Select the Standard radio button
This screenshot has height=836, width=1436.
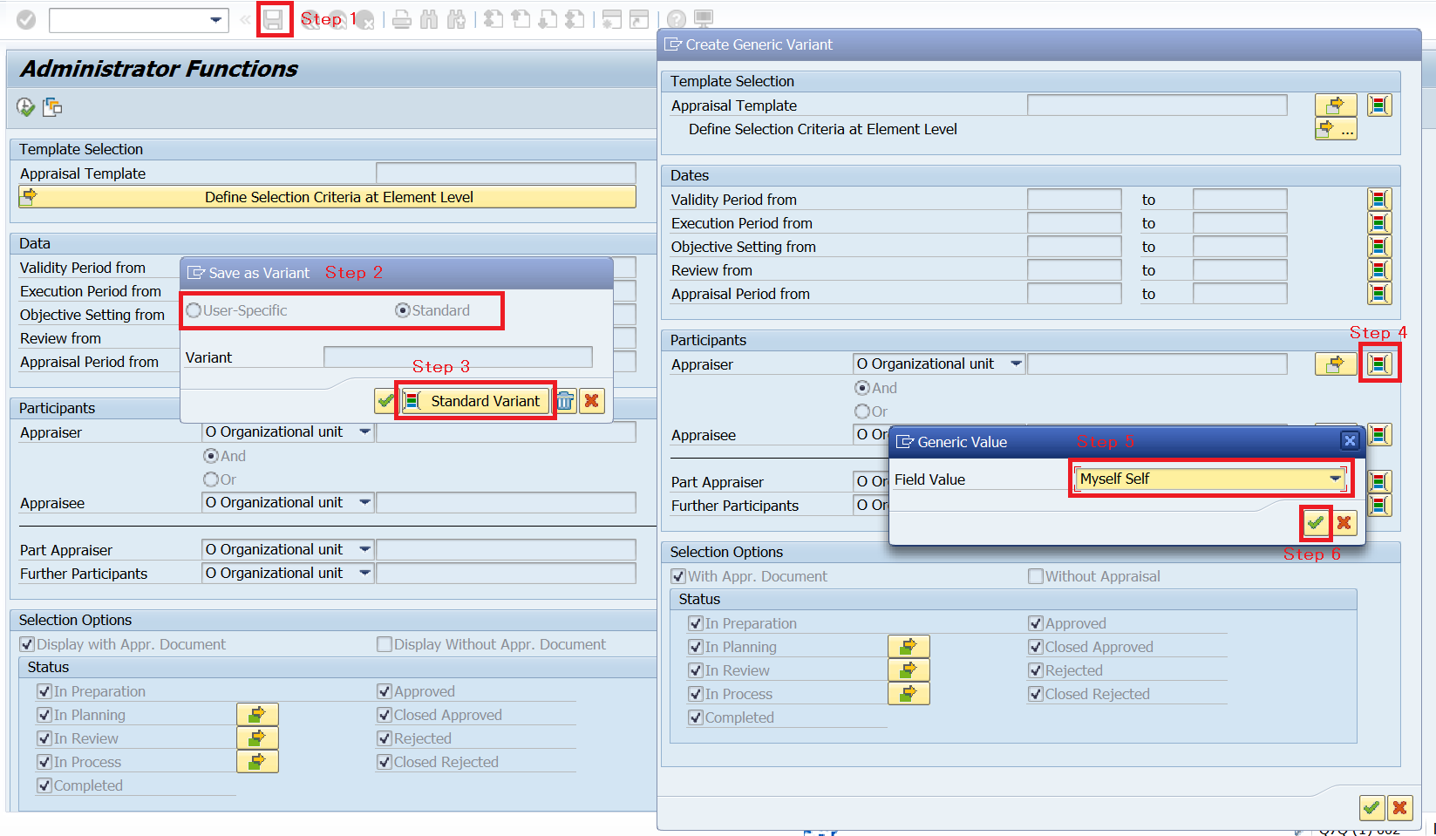[403, 310]
